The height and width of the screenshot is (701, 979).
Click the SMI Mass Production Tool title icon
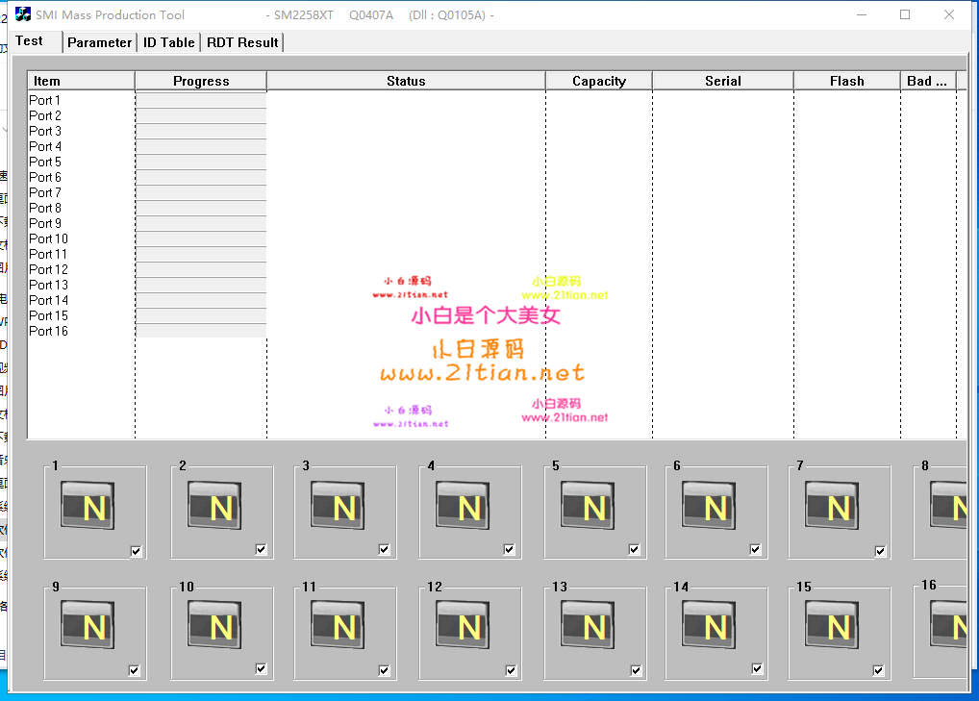(23, 14)
